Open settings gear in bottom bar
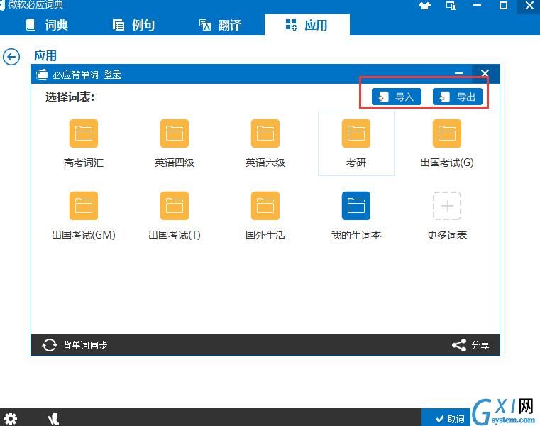The height and width of the screenshot is (426, 540). [x=11, y=419]
